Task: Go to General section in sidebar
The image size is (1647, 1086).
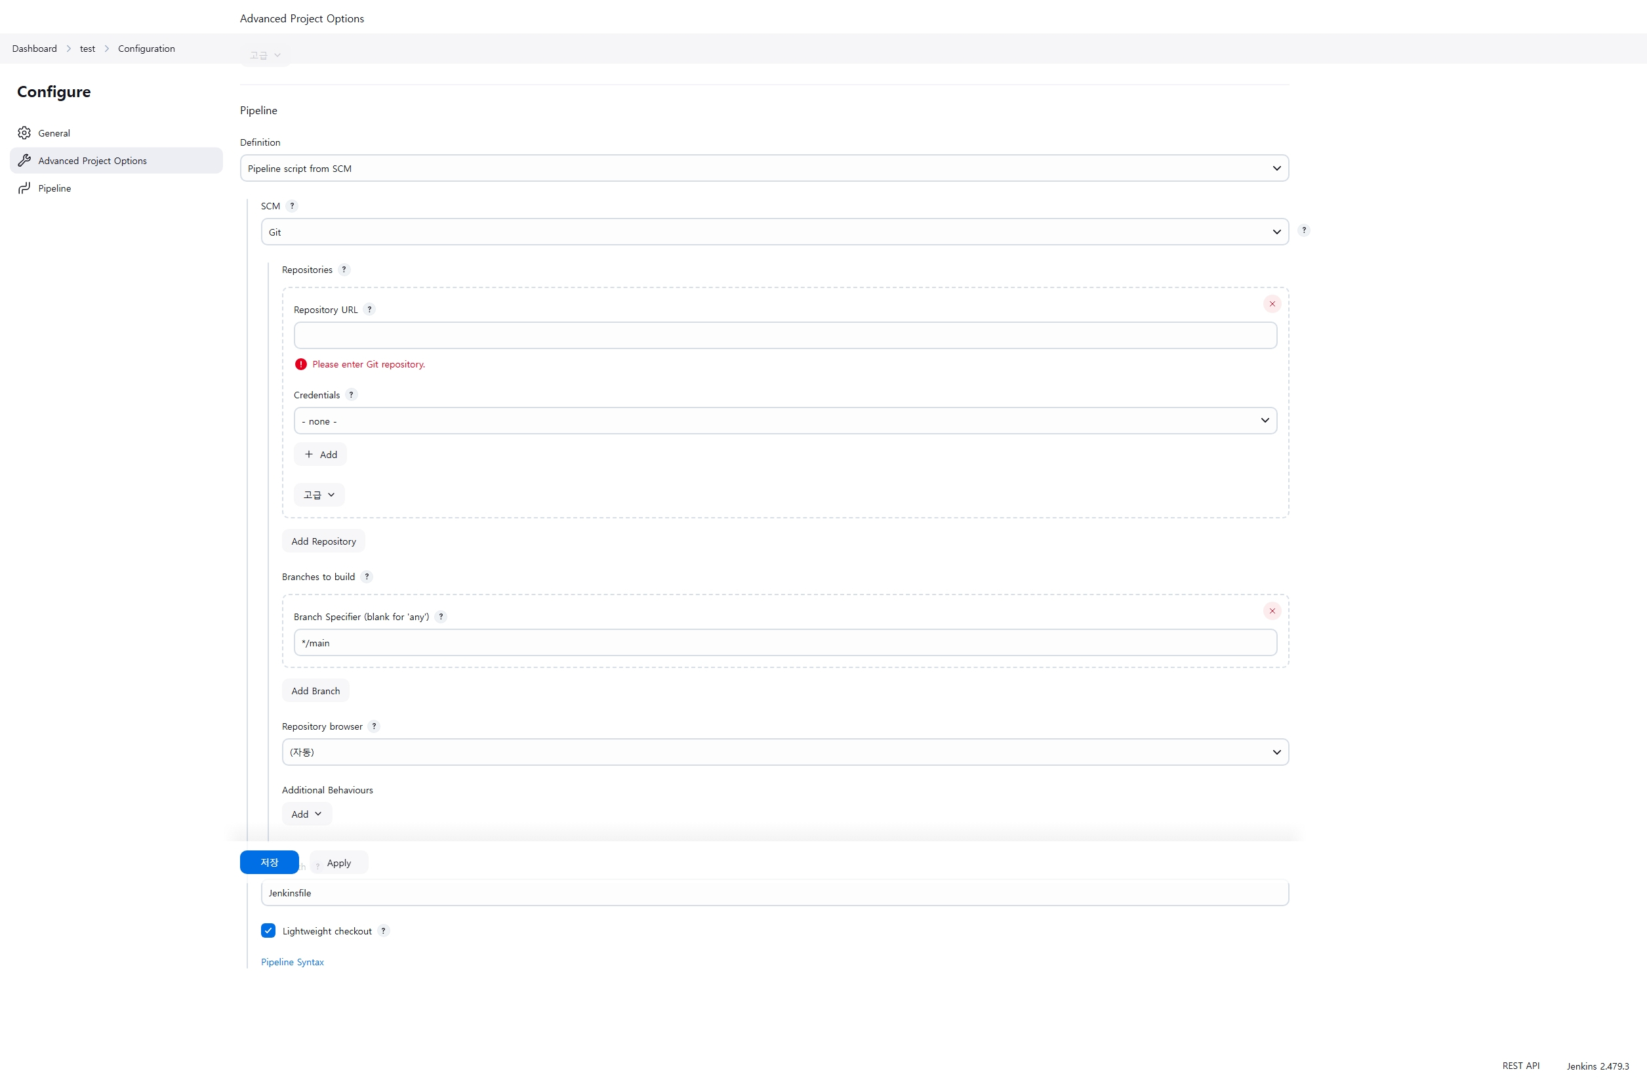Action: (x=54, y=133)
